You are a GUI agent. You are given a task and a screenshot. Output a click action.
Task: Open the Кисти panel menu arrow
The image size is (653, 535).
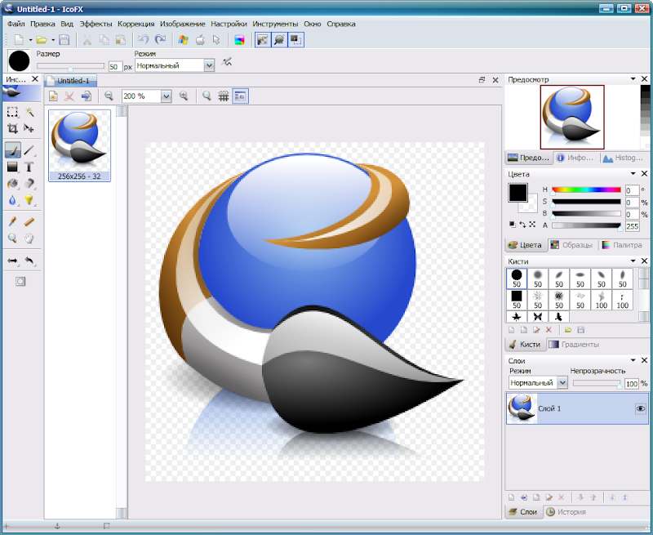pos(633,261)
